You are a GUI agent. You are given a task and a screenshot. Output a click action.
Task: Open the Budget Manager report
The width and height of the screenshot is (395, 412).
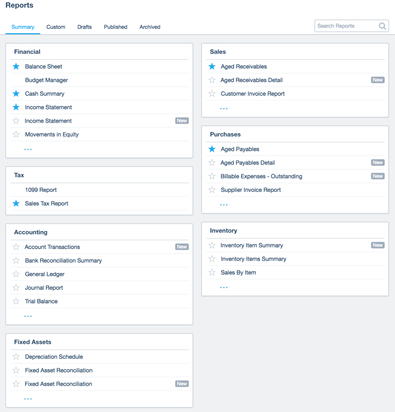click(x=45, y=80)
